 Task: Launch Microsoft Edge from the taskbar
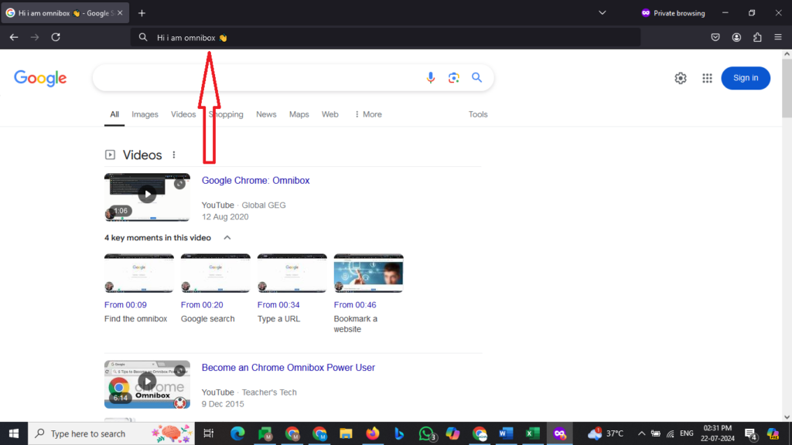tap(237, 433)
